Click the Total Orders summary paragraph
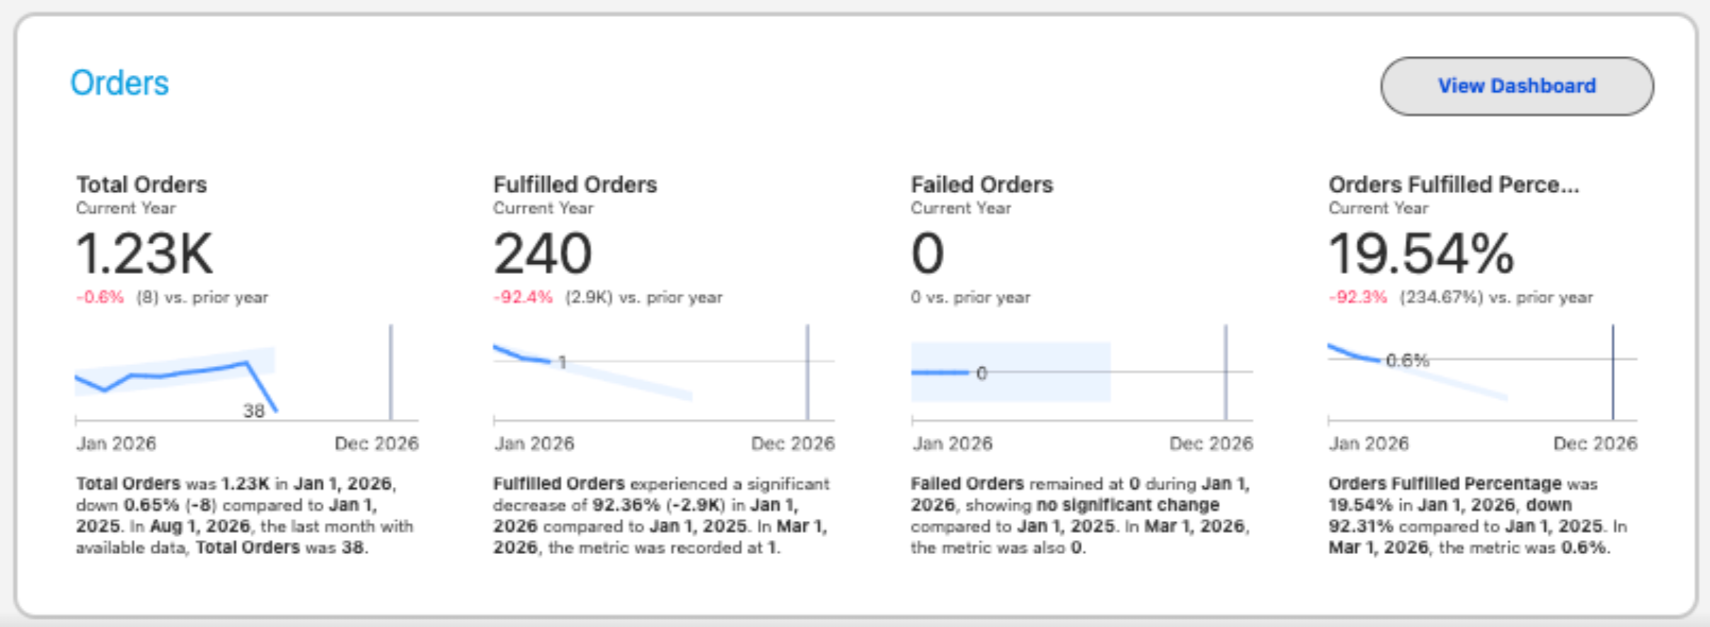The height and width of the screenshot is (627, 1710). click(x=245, y=516)
